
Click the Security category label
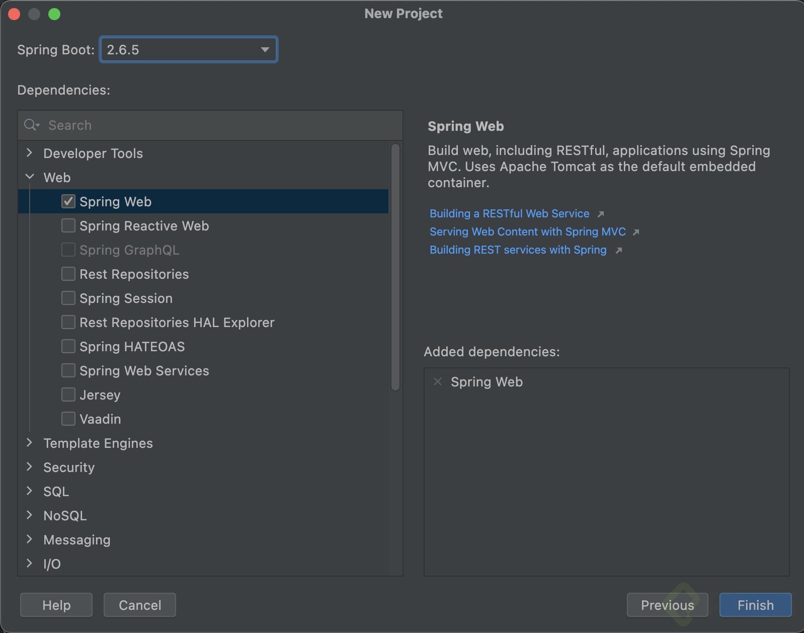(x=69, y=467)
